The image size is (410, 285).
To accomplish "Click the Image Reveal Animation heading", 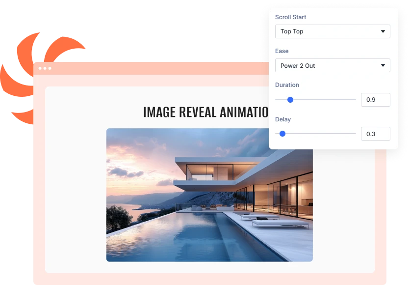I will pos(206,112).
